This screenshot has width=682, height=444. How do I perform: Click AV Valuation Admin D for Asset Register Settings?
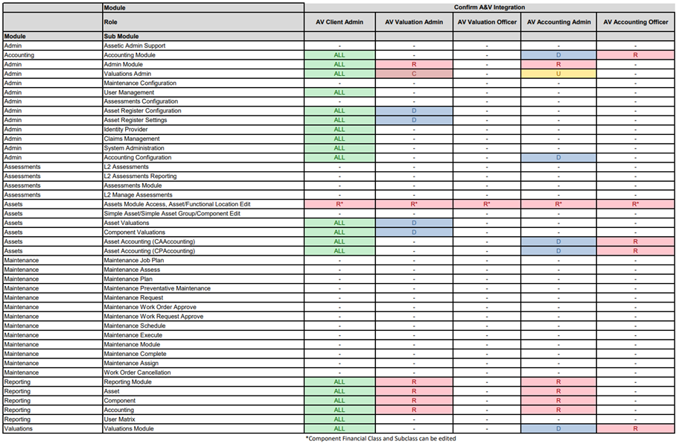[414, 120]
